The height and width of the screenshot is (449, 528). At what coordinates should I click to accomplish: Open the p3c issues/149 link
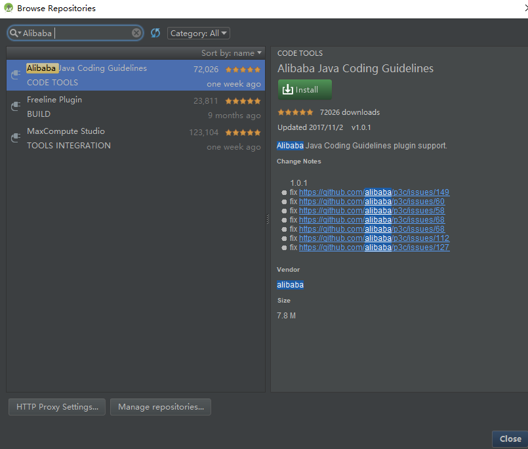[x=374, y=192]
